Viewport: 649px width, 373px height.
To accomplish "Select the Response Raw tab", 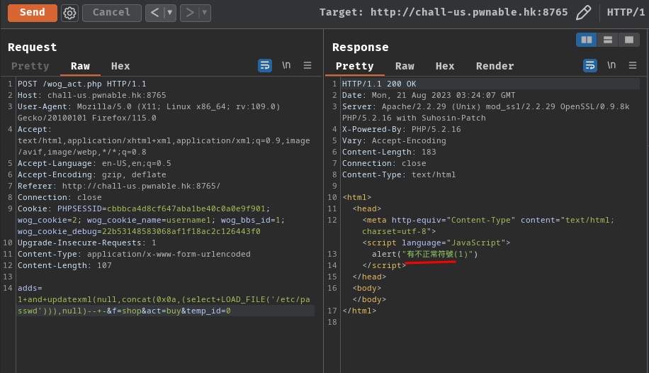I will point(405,66).
